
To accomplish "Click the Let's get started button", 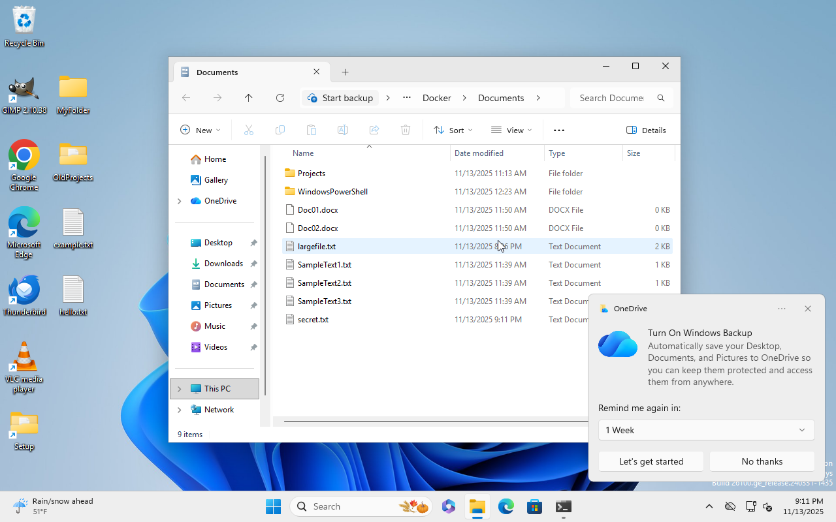I will [x=651, y=461].
